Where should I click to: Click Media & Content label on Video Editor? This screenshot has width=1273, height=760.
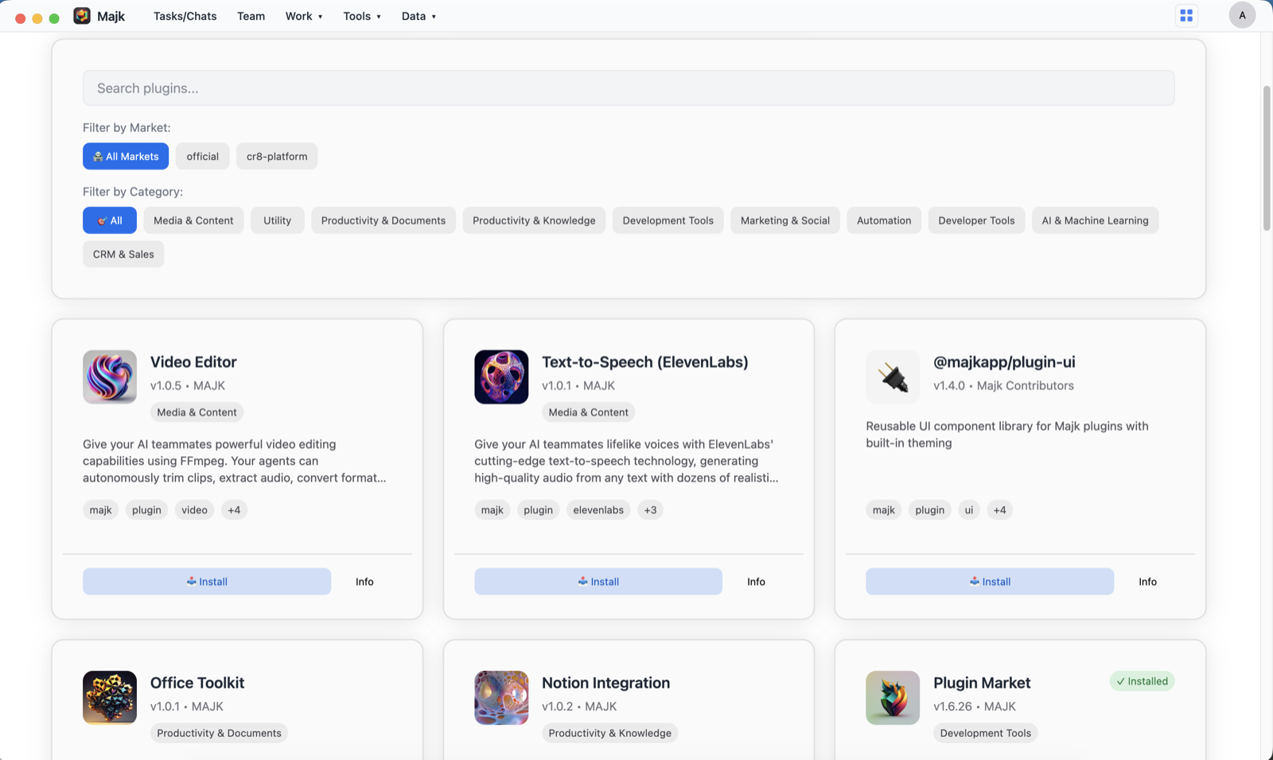[x=197, y=412]
